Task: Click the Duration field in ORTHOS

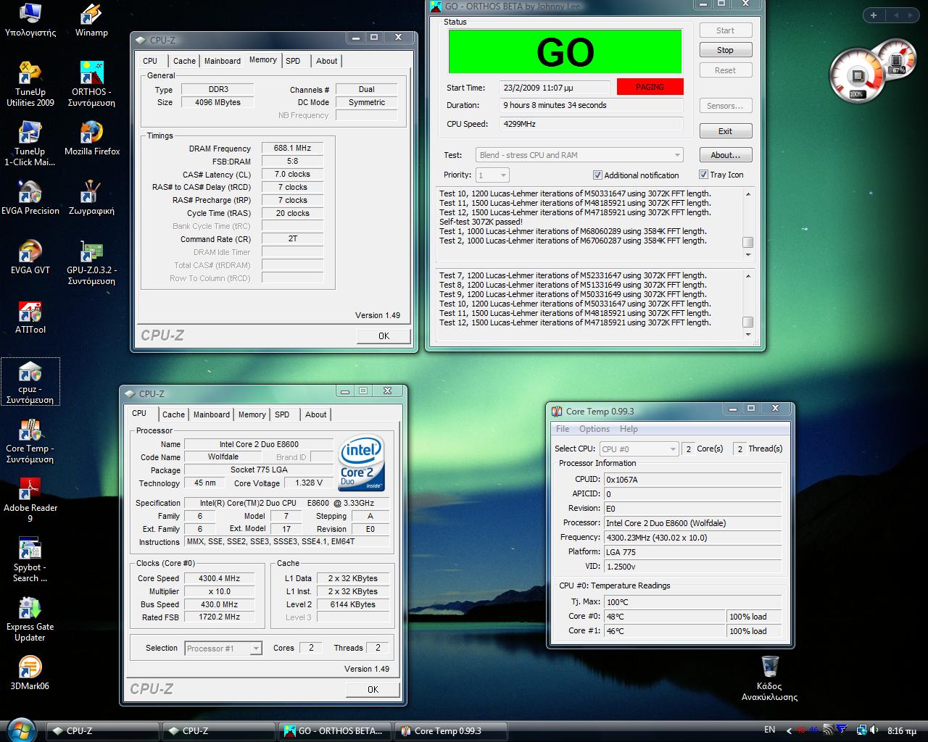Action: pos(591,105)
